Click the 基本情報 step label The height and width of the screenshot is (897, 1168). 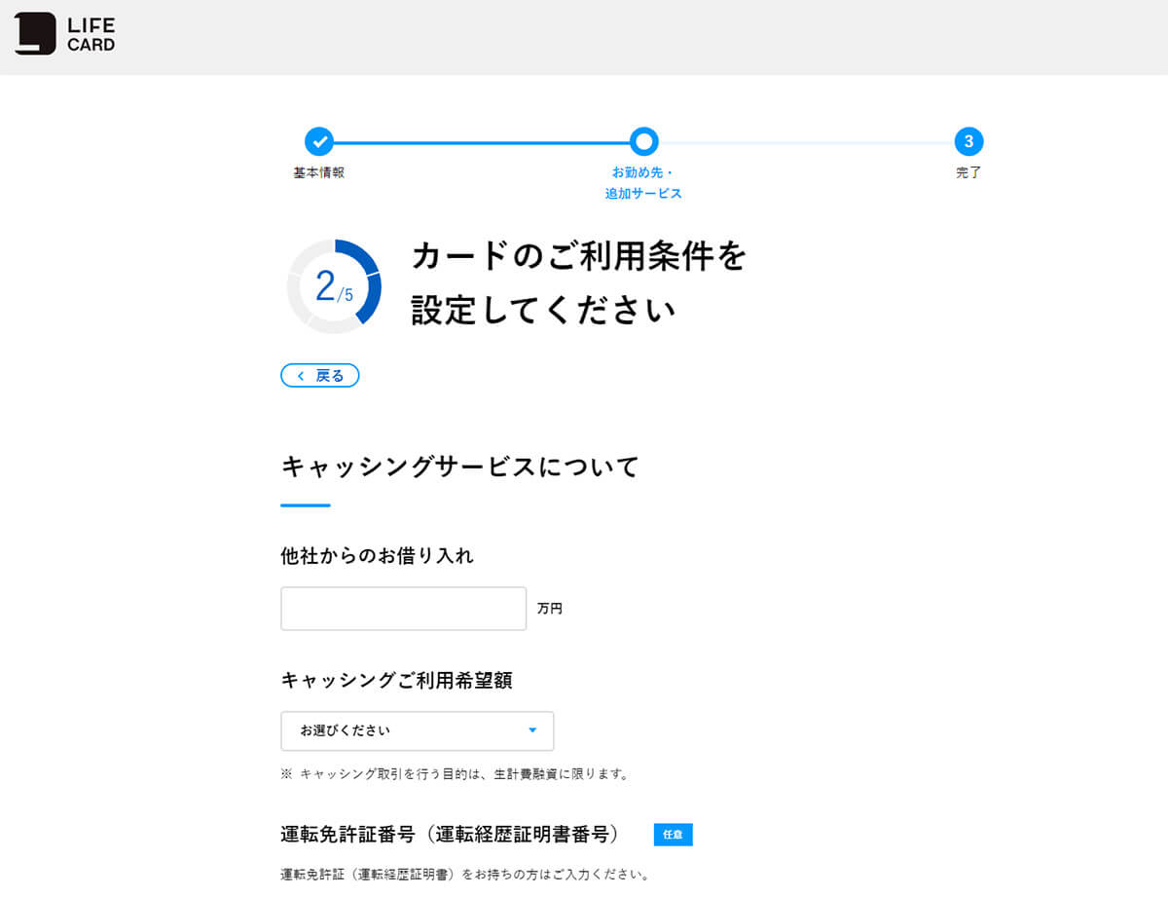(x=319, y=172)
